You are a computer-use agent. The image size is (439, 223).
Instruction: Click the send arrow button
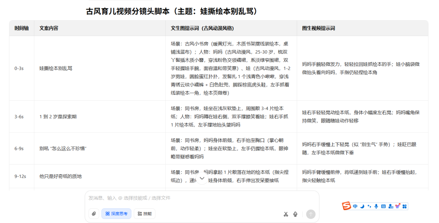click(311, 214)
